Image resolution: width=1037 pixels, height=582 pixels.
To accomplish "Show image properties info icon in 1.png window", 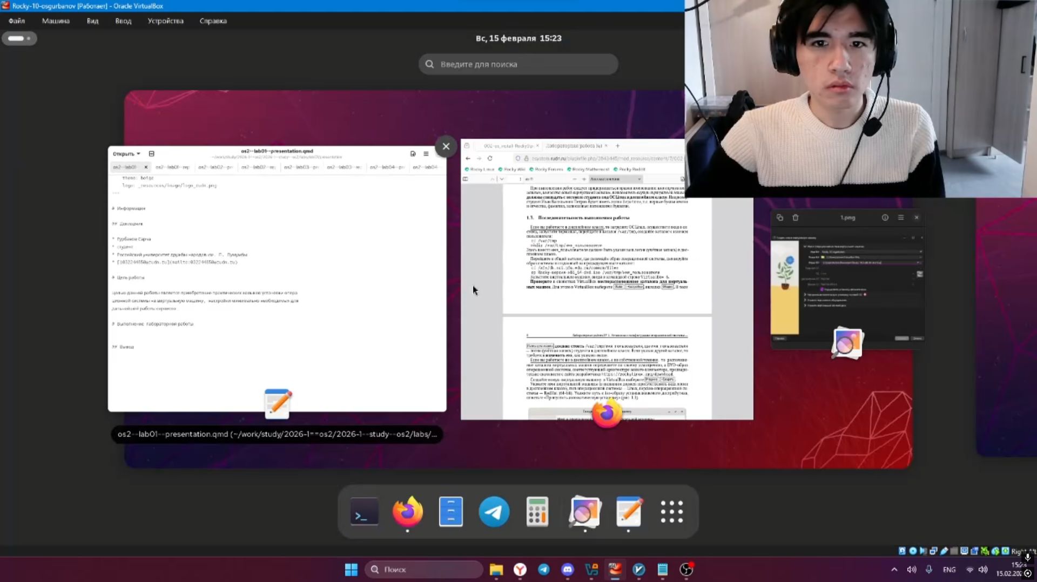I will pyautogui.click(x=885, y=218).
